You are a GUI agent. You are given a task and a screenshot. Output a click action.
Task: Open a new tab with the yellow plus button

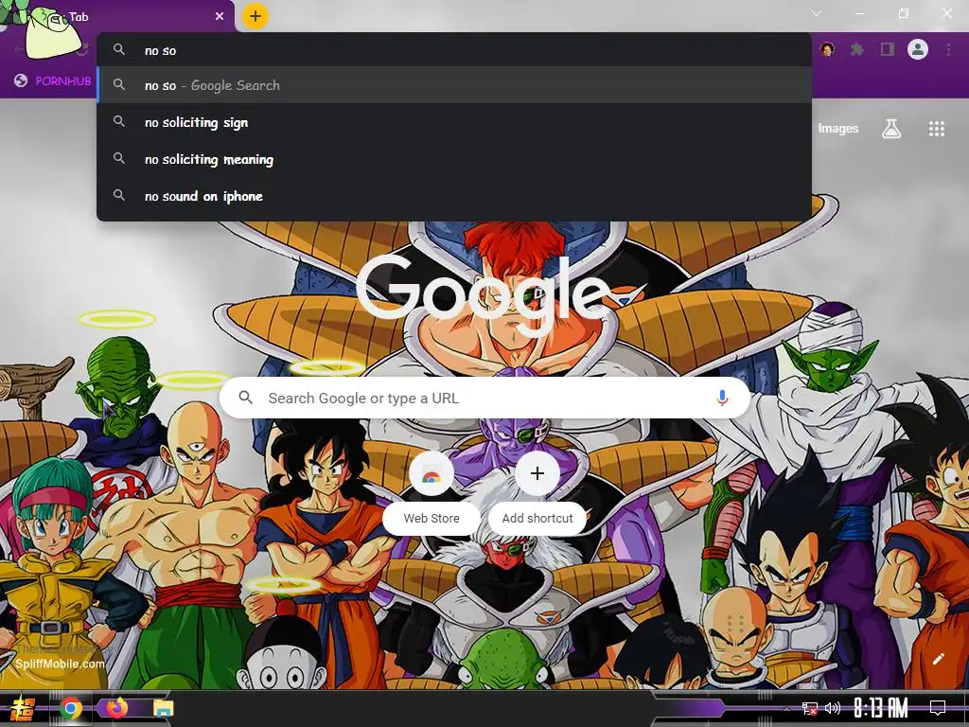pyautogui.click(x=255, y=16)
